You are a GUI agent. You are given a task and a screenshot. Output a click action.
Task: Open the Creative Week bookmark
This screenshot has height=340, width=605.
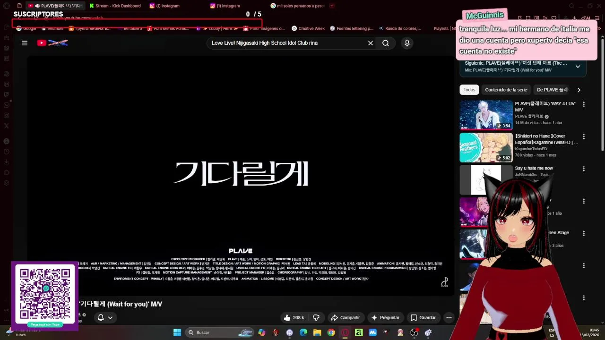pos(308,28)
